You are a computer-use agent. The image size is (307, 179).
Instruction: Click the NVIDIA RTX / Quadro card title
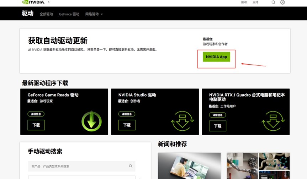click(x=247, y=97)
